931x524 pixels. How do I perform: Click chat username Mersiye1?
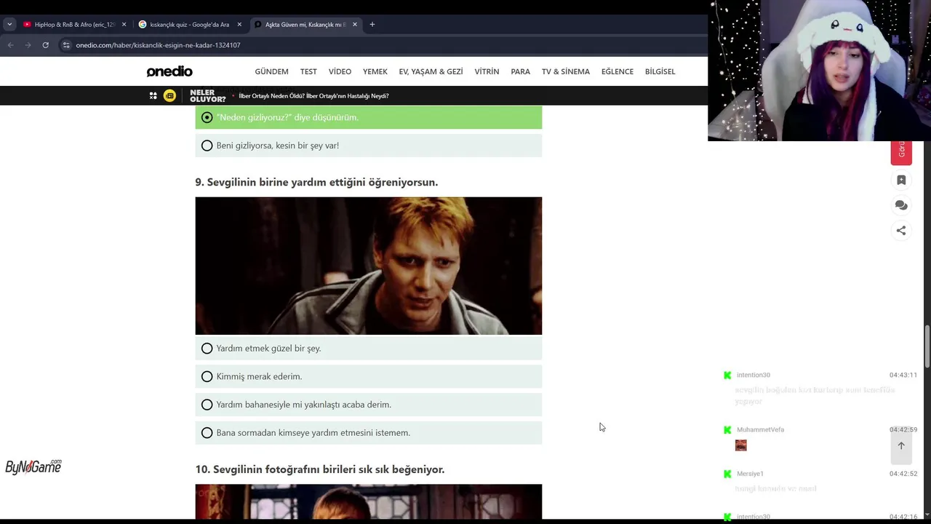pyautogui.click(x=750, y=474)
